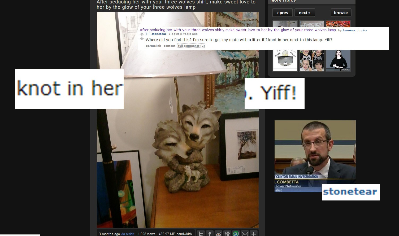Go to the next image with next button

(x=305, y=13)
